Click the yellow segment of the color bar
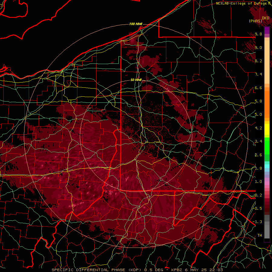The height and width of the screenshot is (272, 272). coord(267,129)
